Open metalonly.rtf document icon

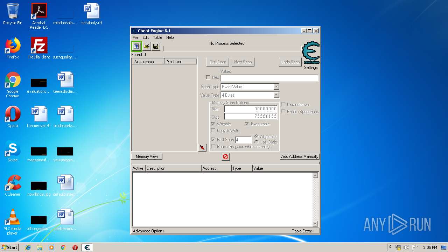click(91, 14)
